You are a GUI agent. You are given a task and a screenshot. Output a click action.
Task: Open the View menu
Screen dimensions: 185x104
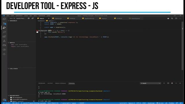pos(26,16)
